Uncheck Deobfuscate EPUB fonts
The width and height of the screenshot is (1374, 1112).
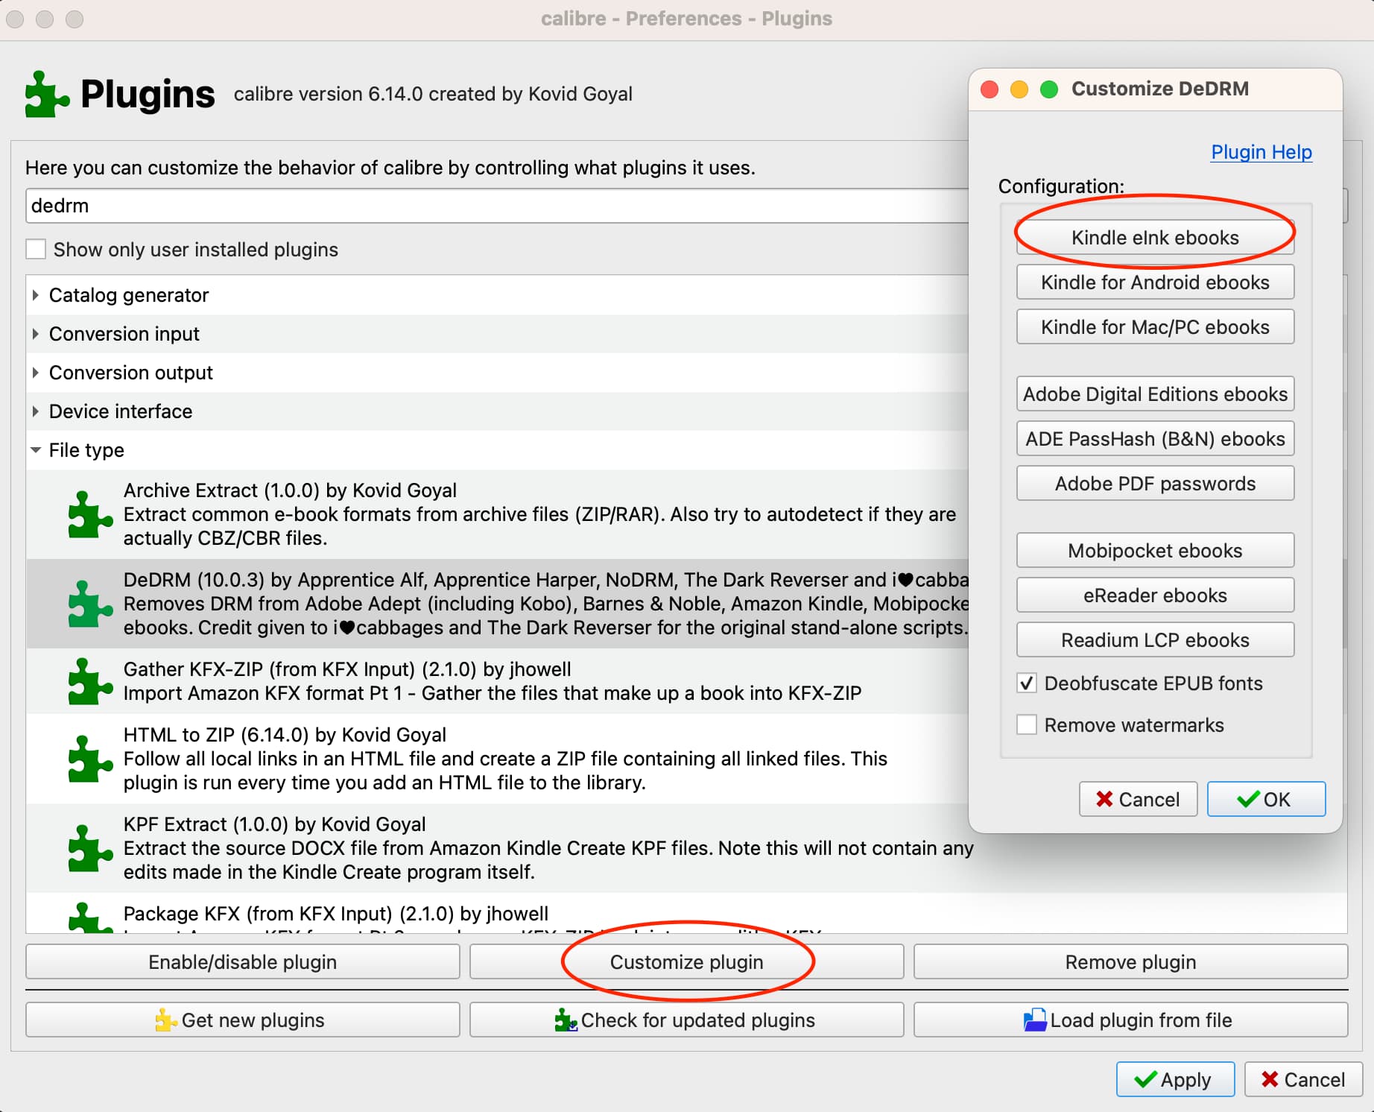(x=1026, y=683)
